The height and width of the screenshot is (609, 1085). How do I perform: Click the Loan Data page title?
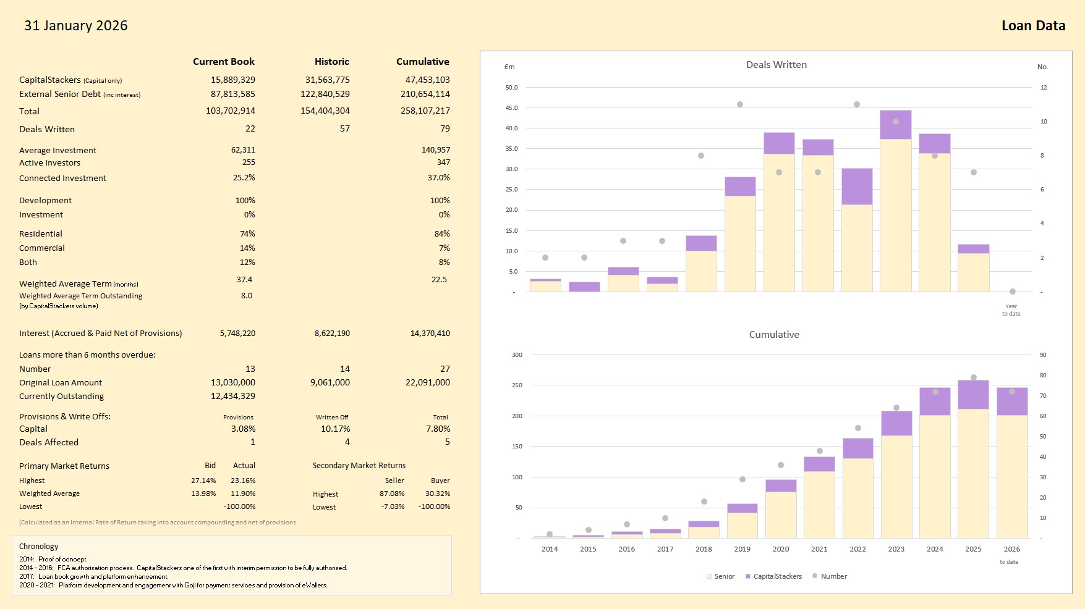(1033, 26)
